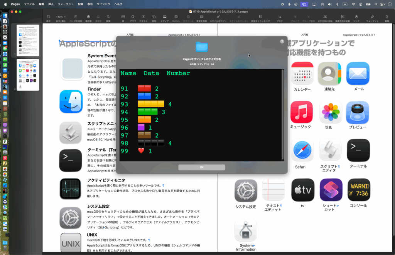This screenshot has height=255, width=395.
Task: Click the リンク toolbar icon
Action: (x=356, y=18)
